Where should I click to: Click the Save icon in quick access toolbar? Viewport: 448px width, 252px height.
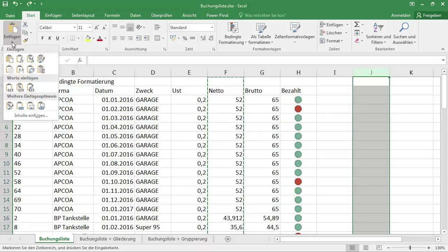click(5, 4)
